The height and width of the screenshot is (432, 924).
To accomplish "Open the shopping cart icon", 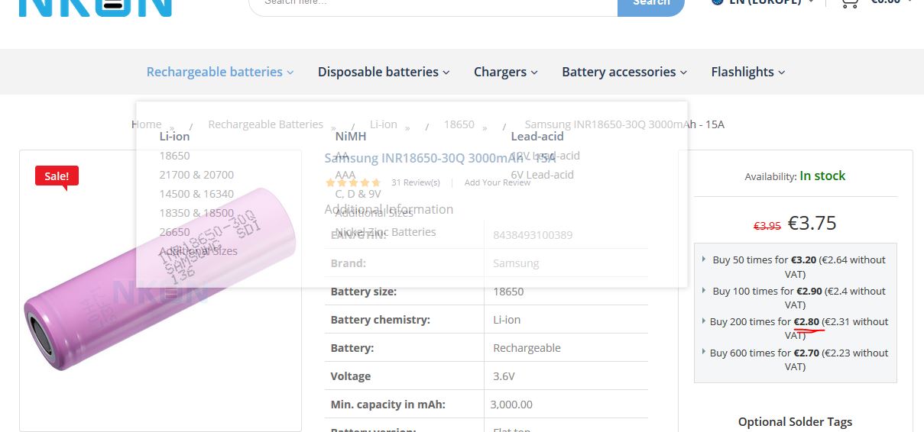I will [x=849, y=3].
